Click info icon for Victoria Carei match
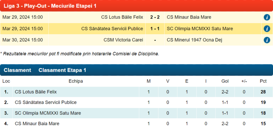Viewport: 273px width, 129px height. click(267, 40)
